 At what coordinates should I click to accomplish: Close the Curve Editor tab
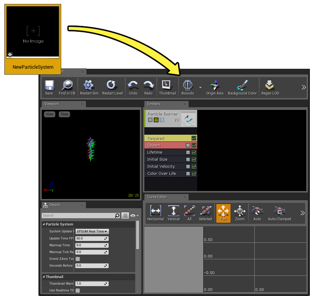[x=185, y=197]
